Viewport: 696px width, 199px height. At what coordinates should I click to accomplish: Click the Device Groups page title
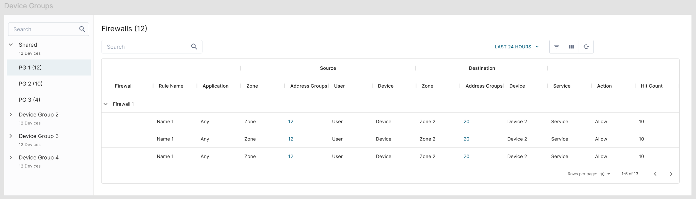[29, 6]
